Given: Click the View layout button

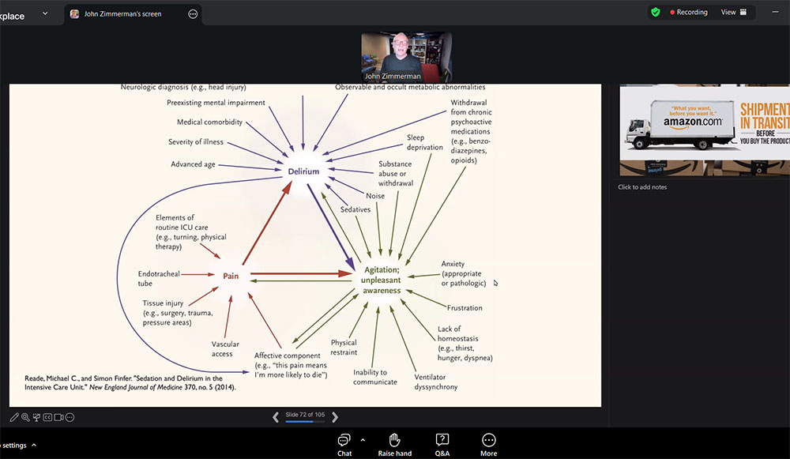Looking at the screenshot, I should (733, 13).
